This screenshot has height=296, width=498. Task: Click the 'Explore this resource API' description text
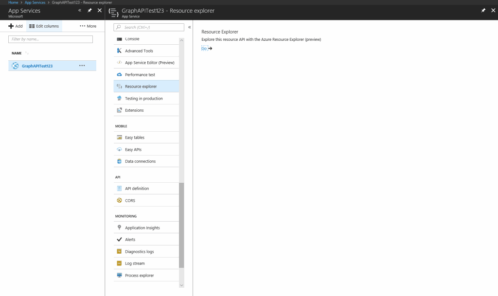pos(261,39)
